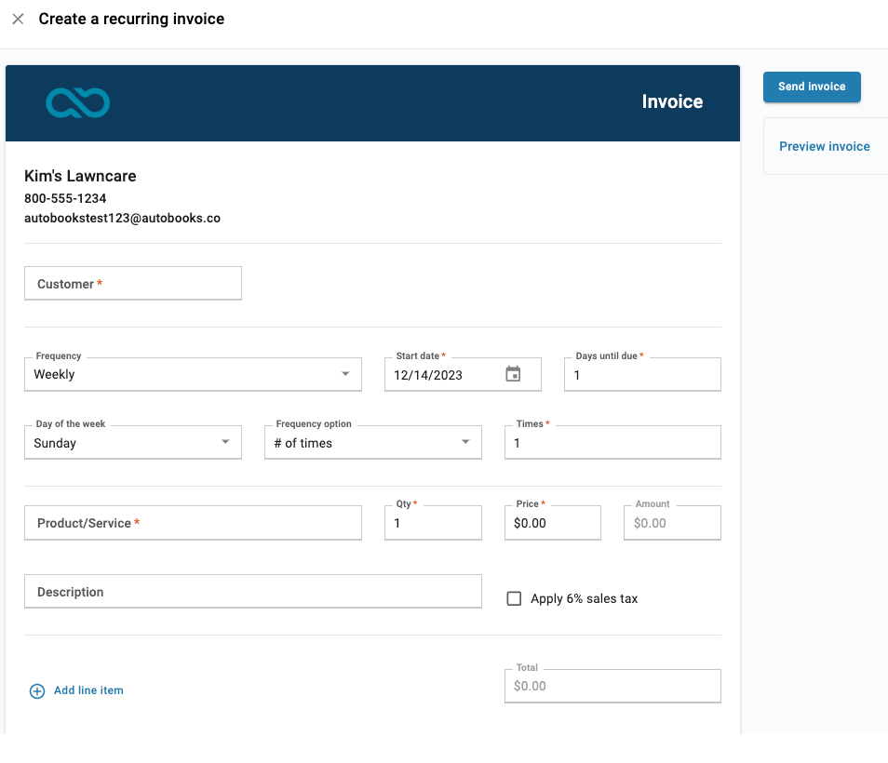
Task: Open the Day of the week dropdown
Action: click(x=132, y=442)
